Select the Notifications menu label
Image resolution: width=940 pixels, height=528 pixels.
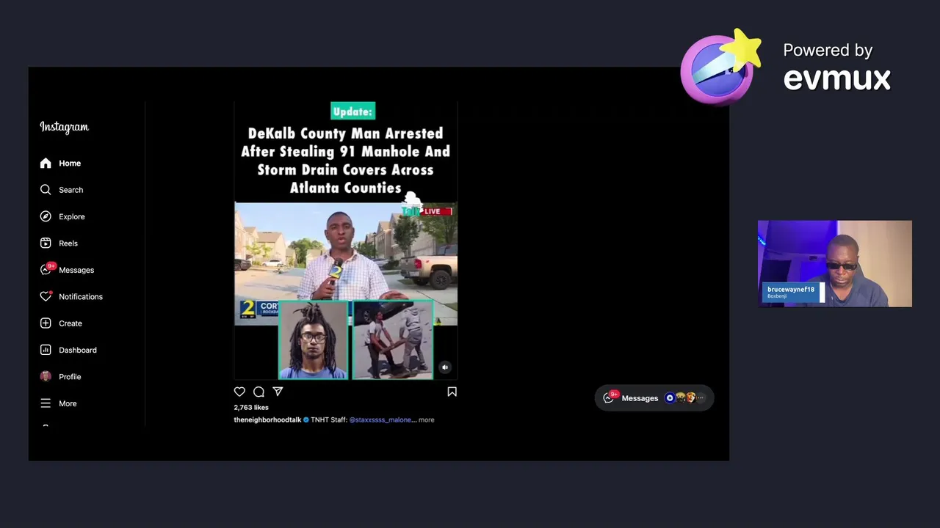pos(81,297)
